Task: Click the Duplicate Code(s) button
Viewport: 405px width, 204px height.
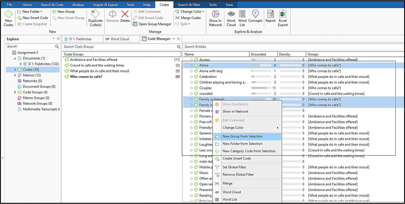Action: [x=95, y=18]
